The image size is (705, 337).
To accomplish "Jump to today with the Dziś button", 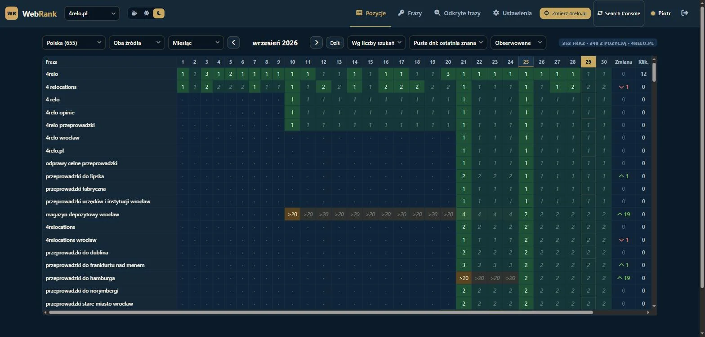I will [x=335, y=43].
